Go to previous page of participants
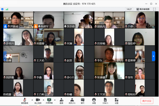The height and width of the screenshot is (106, 159). click(5, 56)
